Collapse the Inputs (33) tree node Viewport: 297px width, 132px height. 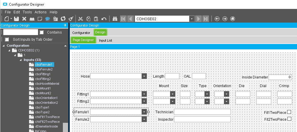point(21,60)
